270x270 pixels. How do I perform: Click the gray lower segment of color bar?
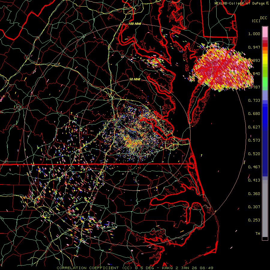(x=265, y=209)
